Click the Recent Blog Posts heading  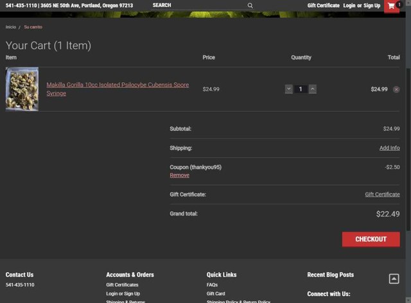point(331,275)
